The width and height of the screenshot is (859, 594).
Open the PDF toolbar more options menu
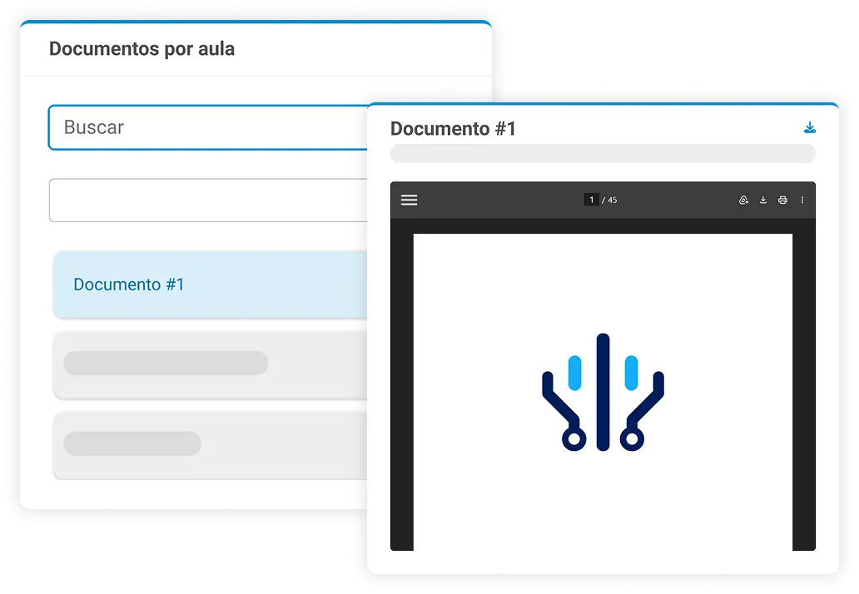[802, 200]
